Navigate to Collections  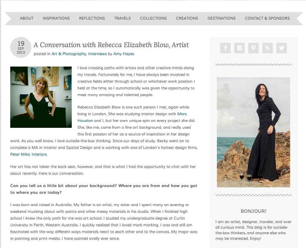tap(153, 18)
